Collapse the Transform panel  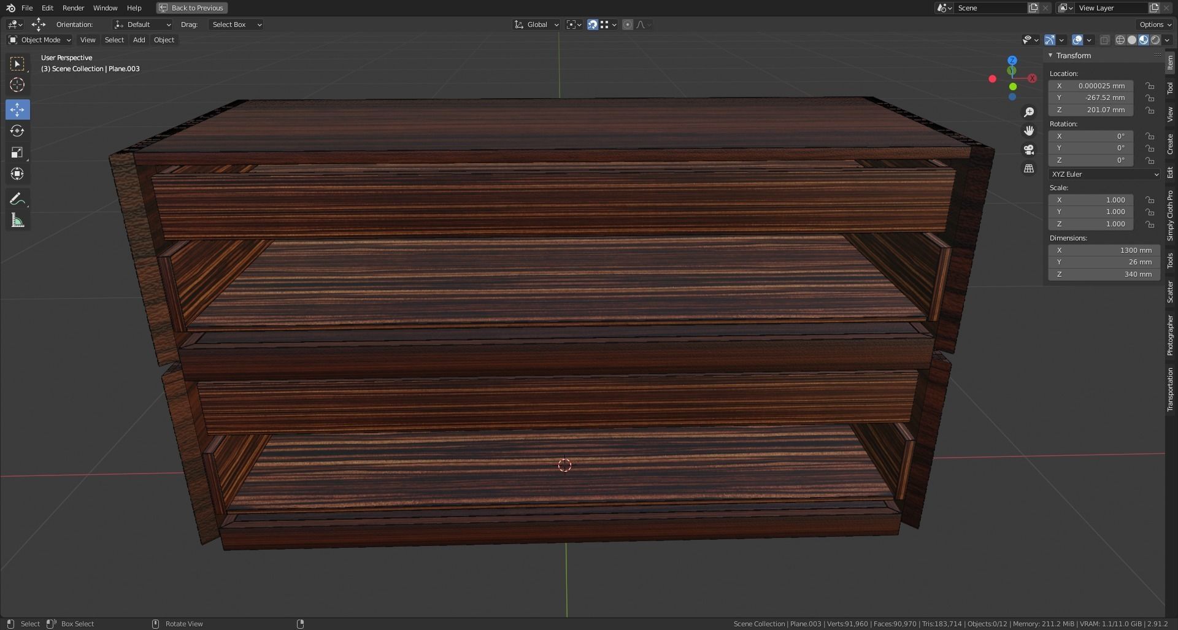tap(1050, 55)
